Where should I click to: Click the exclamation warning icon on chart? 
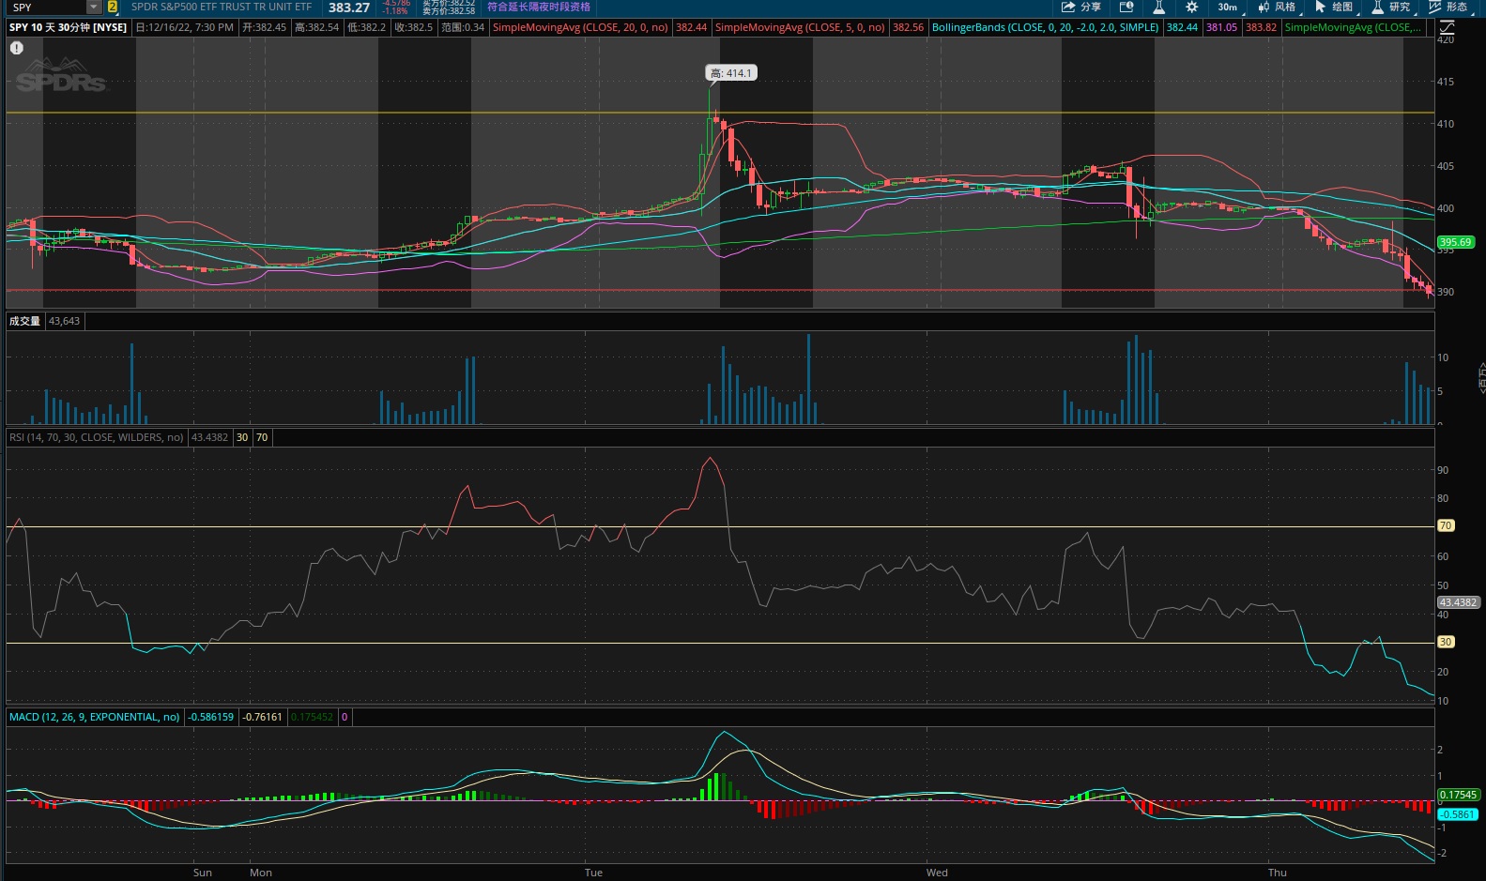pos(16,48)
